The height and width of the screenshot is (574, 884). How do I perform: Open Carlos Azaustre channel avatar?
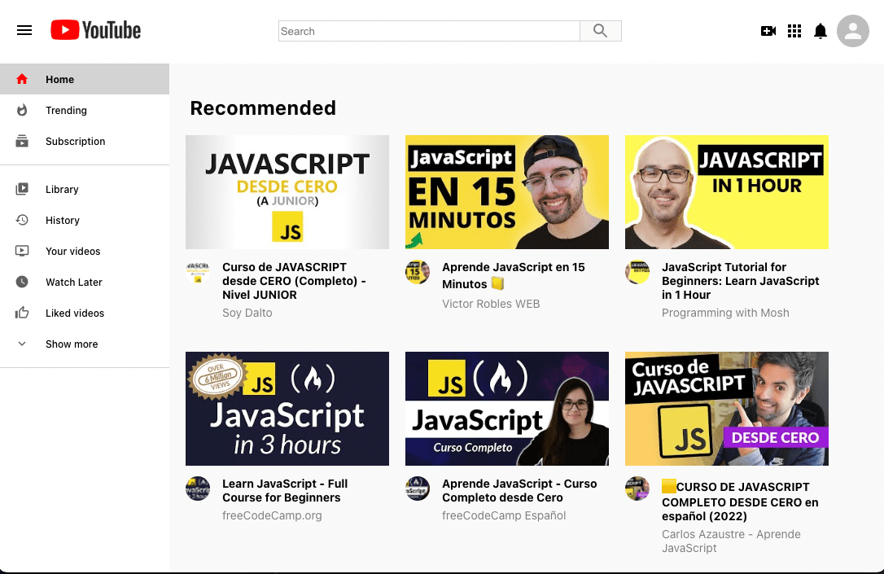tap(637, 489)
